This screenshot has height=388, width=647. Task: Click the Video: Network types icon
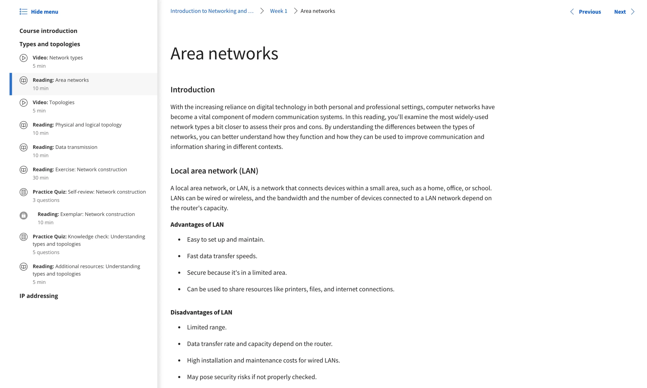pos(23,58)
